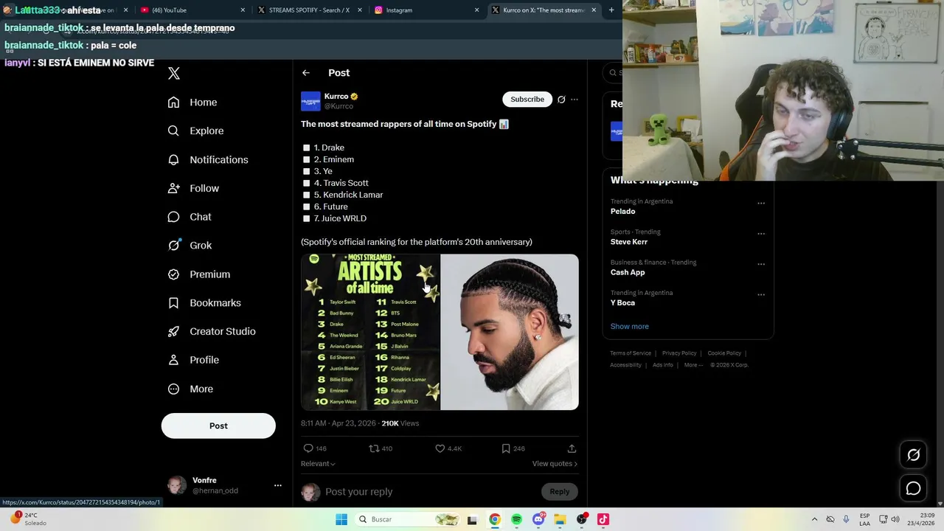Click Kurrco verified badge

tap(354, 97)
